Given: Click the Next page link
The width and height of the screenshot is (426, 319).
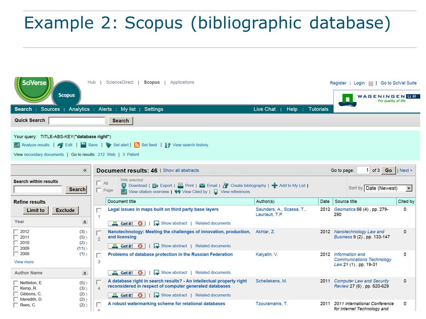Looking at the screenshot, I should pos(406,170).
